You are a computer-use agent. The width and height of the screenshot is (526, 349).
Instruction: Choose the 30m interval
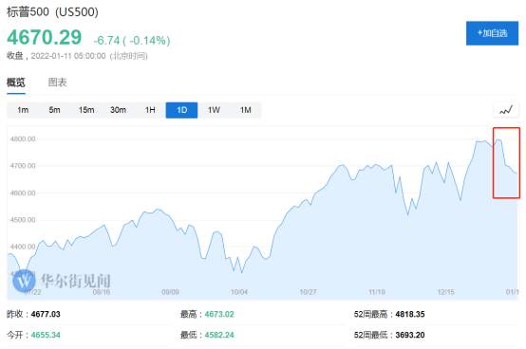118,110
